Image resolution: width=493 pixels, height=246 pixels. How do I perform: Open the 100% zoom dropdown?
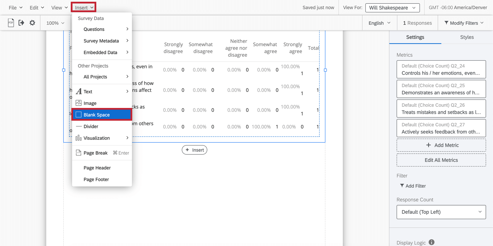click(x=55, y=23)
